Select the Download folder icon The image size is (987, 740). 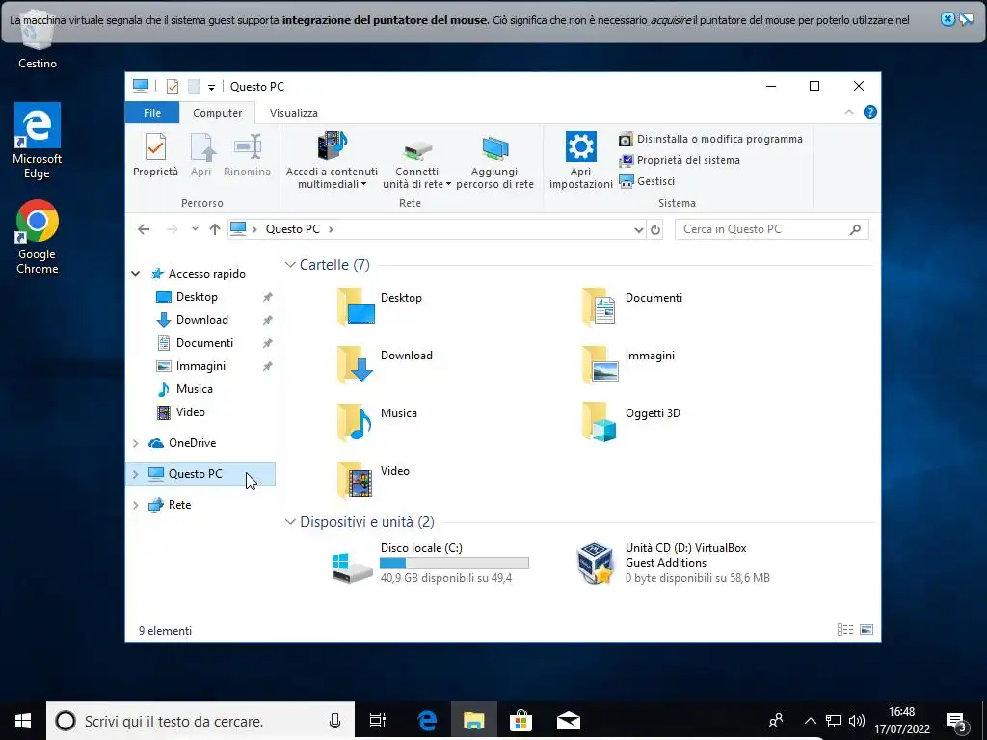356,364
